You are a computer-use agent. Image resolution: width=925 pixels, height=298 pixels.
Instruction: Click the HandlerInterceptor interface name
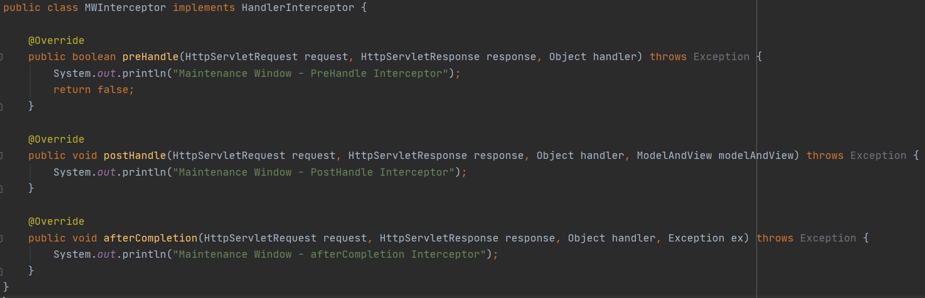click(x=298, y=8)
